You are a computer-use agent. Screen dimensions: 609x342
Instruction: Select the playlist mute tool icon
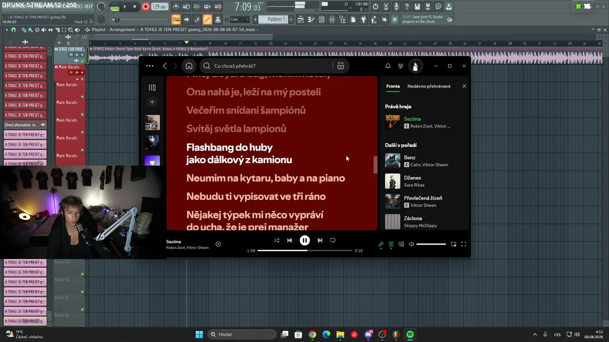44,30
